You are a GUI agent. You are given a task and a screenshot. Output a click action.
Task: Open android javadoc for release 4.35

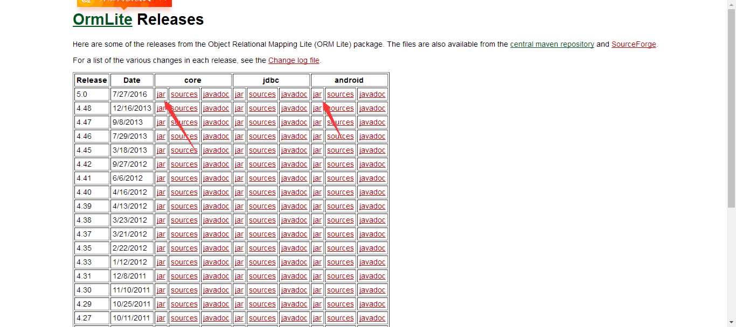[x=372, y=248]
